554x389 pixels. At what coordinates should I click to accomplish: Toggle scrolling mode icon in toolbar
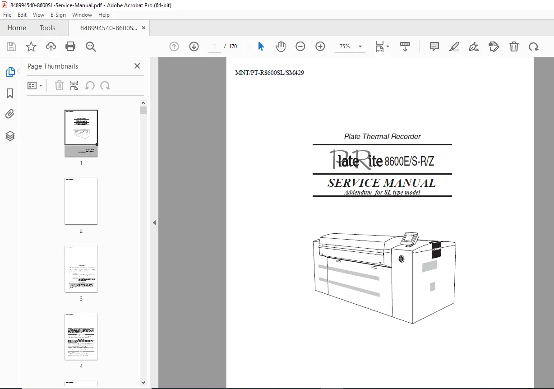pos(405,46)
